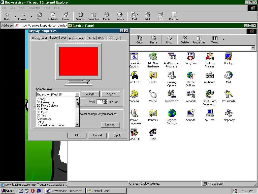This screenshot has height=194, width=258.
Task: Click Undo in Control Panel toolbar
Action: [x=169, y=40]
